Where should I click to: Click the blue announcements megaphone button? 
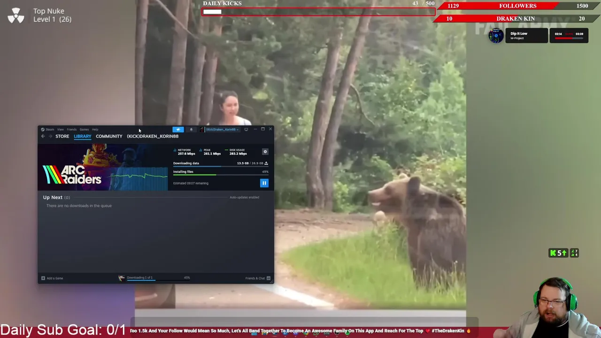coord(178,130)
